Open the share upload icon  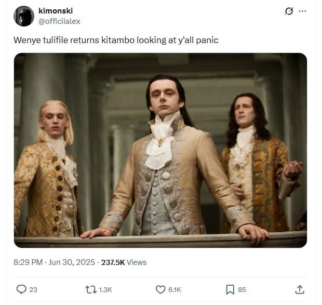[x=300, y=289]
